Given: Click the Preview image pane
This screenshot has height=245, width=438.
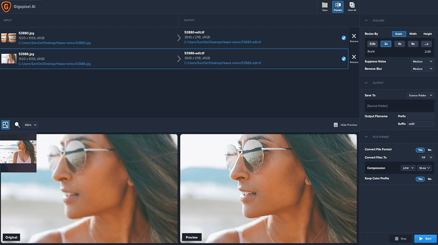Looking at the screenshot, I should pos(268,188).
